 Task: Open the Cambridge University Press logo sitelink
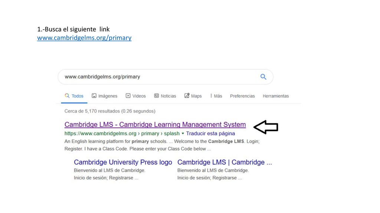[123, 162]
